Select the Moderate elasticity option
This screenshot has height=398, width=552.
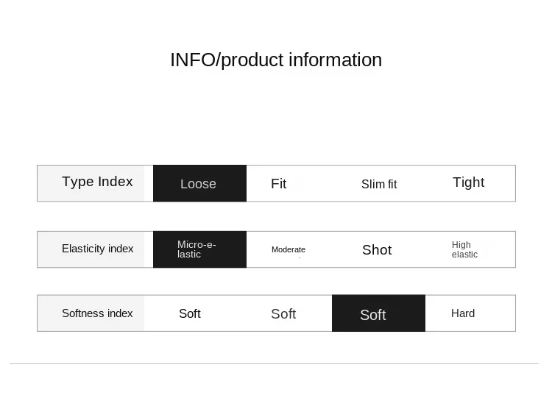tap(289, 249)
